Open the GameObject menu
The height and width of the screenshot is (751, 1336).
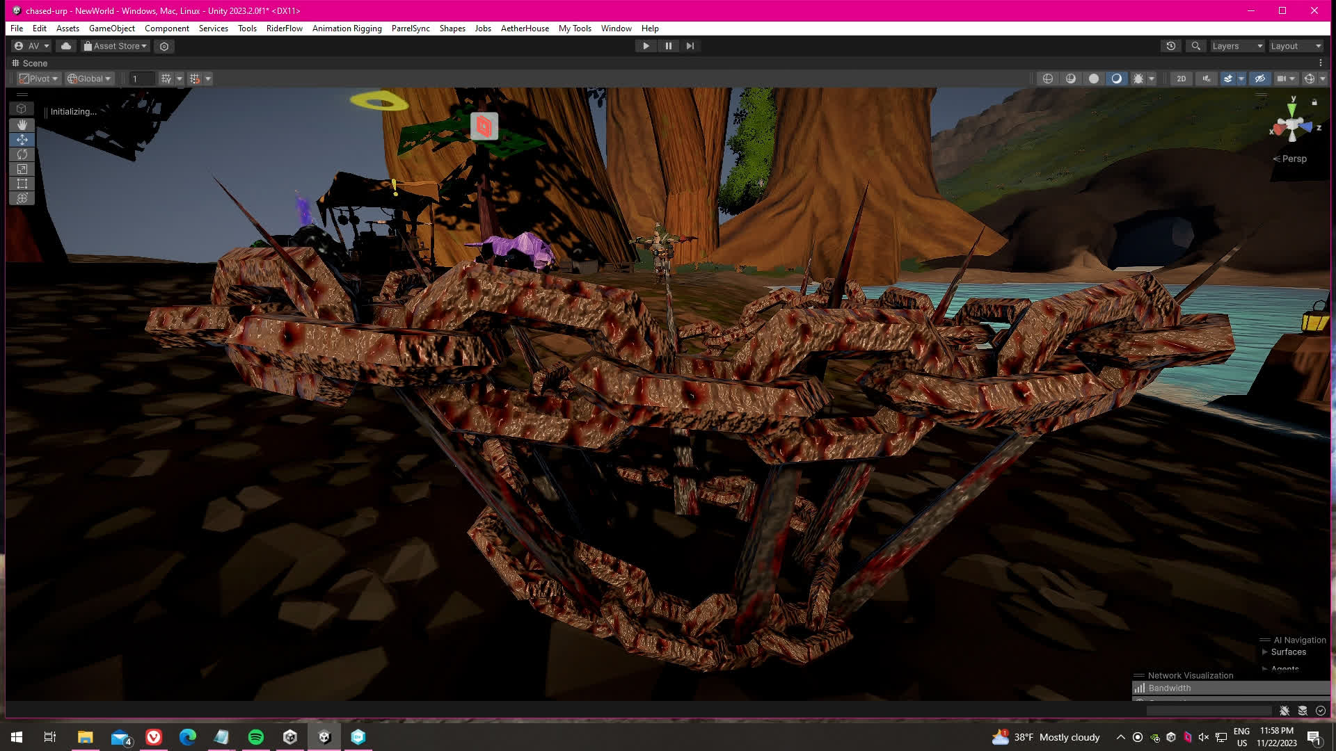(111, 29)
